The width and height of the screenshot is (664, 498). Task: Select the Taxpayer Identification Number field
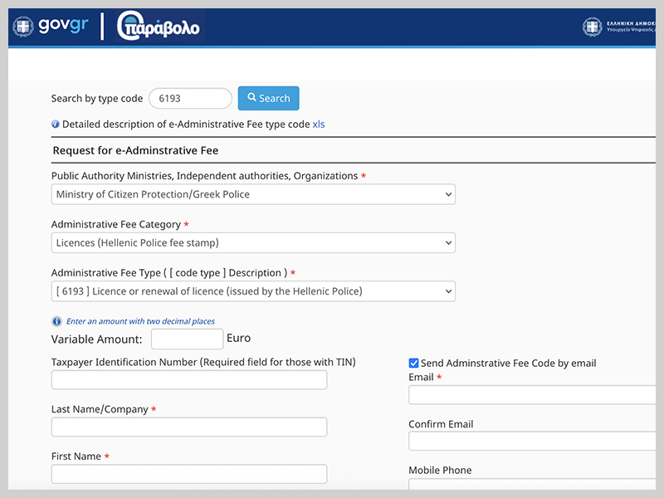point(189,380)
